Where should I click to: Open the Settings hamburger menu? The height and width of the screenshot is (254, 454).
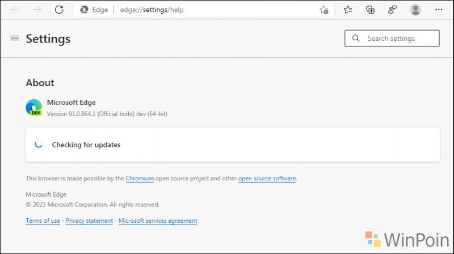point(15,38)
